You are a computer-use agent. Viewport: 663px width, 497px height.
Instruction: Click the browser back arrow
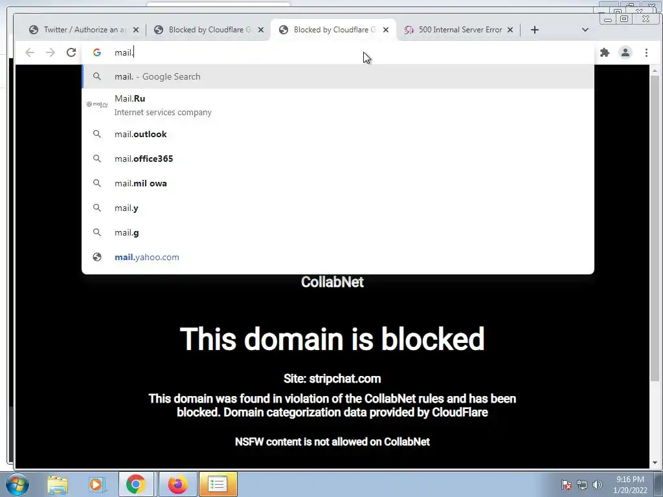point(30,52)
